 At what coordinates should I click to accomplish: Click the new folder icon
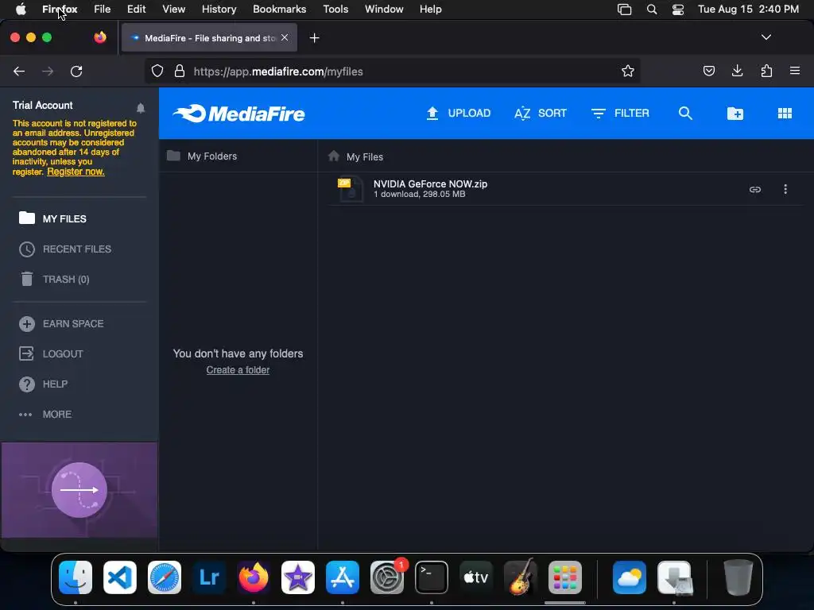point(735,113)
